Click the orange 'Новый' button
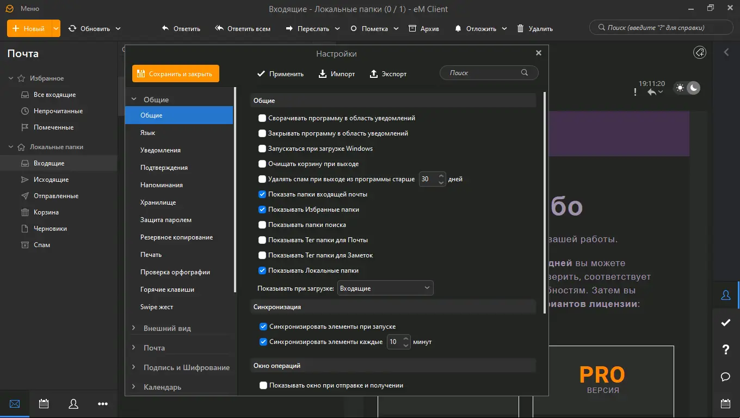This screenshot has height=418, width=740. (29, 28)
